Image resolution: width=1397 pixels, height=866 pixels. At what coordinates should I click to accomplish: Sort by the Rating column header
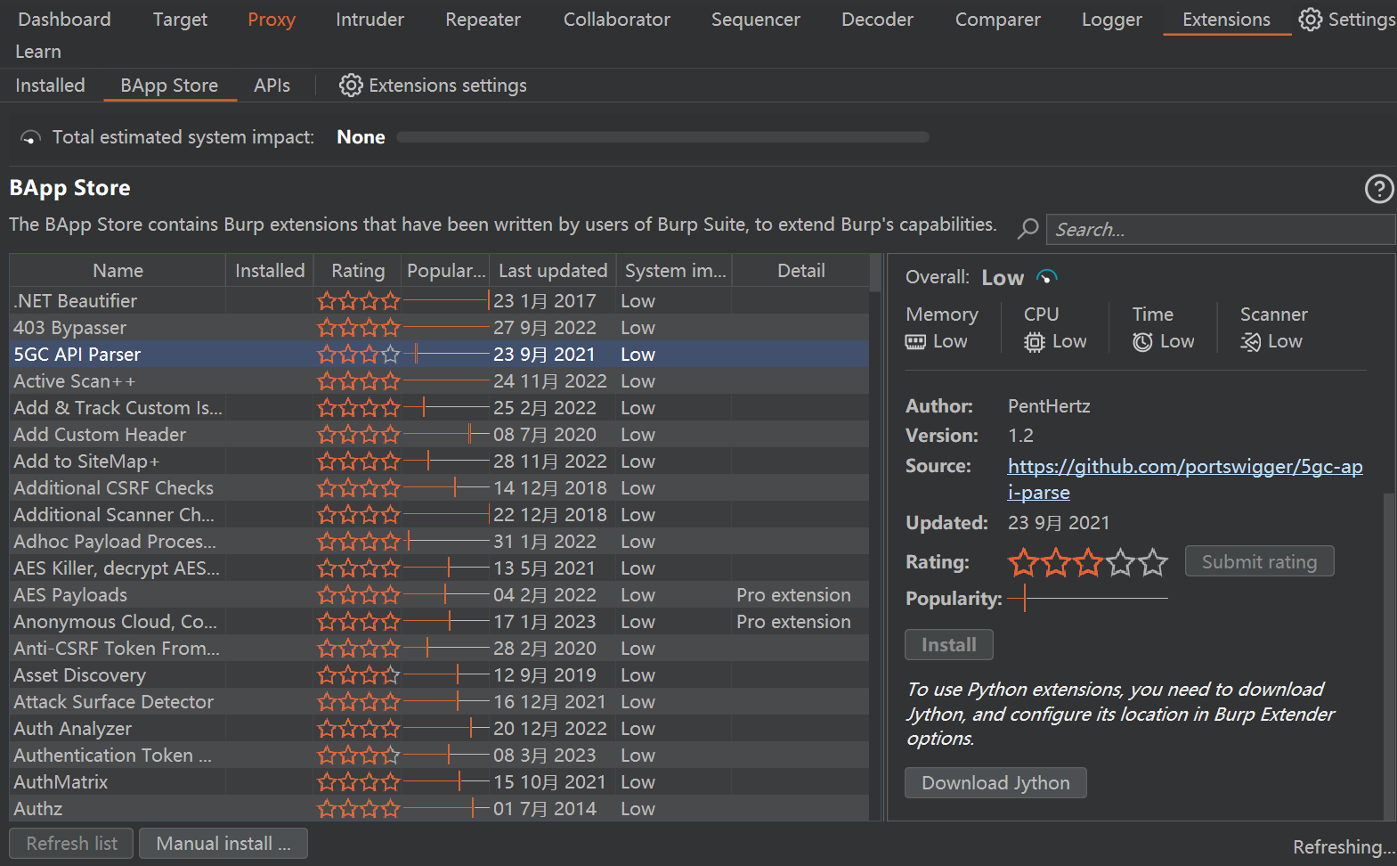pyautogui.click(x=358, y=271)
